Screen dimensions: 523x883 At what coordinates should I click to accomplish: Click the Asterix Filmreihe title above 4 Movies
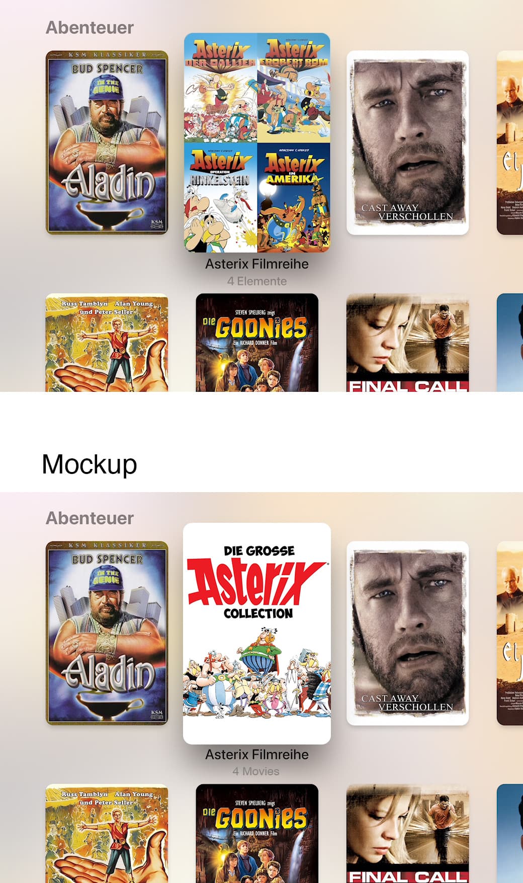[257, 755]
